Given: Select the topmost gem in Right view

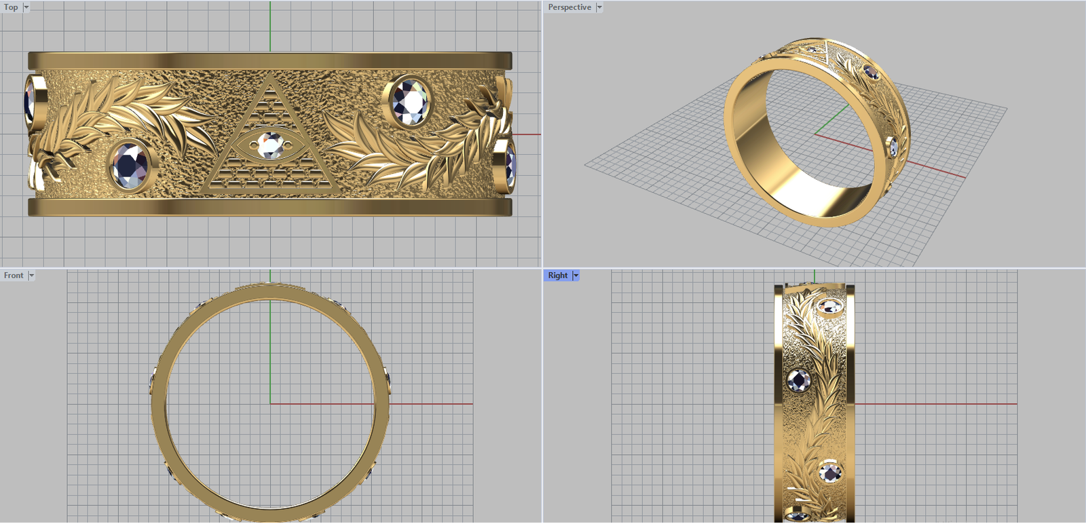Looking at the screenshot, I should click(829, 306).
